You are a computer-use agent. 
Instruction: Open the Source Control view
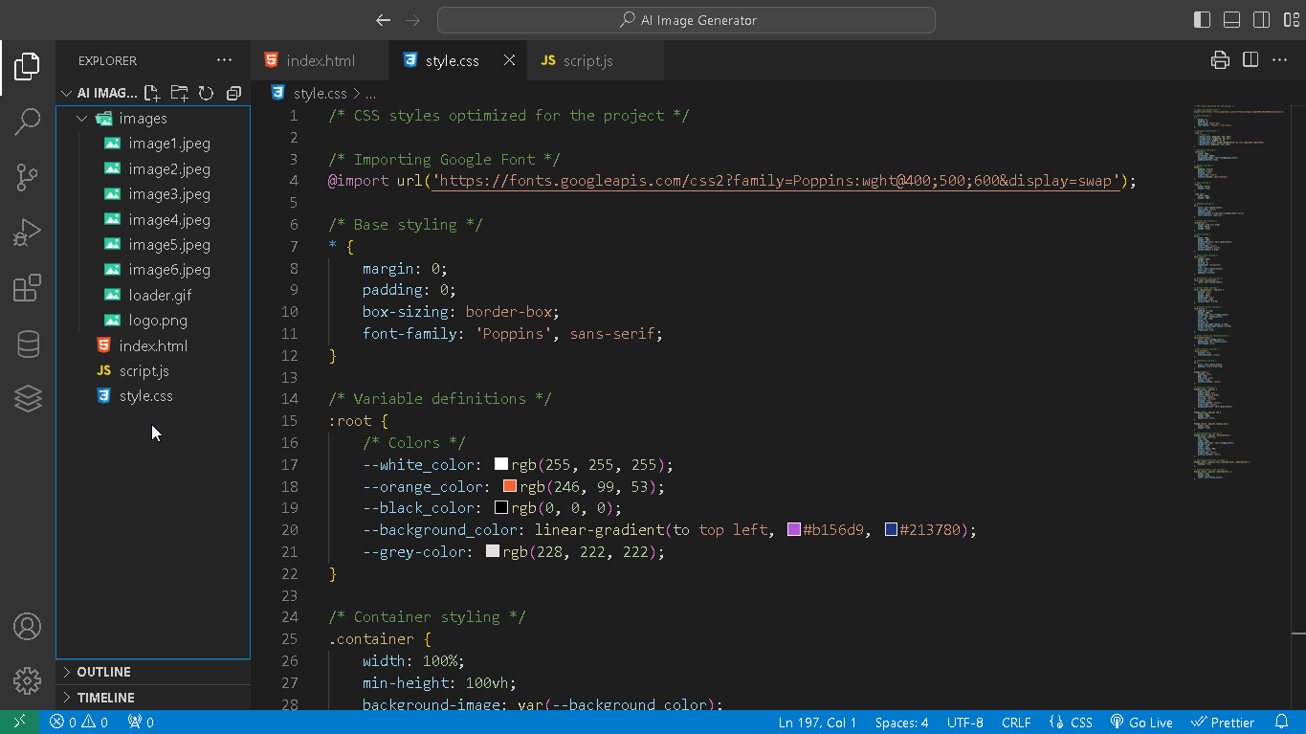pyautogui.click(x=27, y=177)
